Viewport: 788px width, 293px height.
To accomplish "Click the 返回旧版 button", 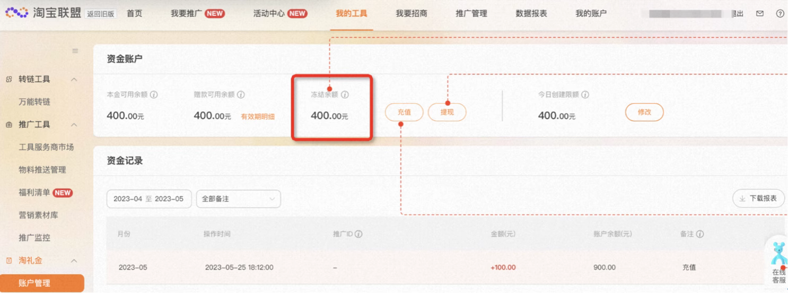I will (101, 14).
